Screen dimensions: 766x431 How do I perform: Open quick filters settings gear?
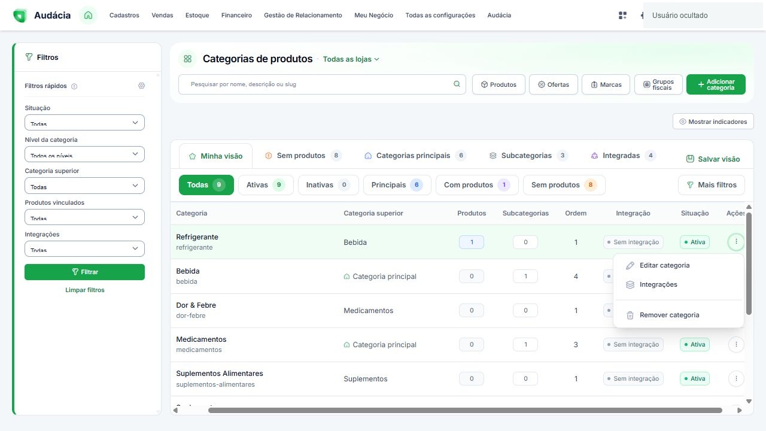coord(141,86)
